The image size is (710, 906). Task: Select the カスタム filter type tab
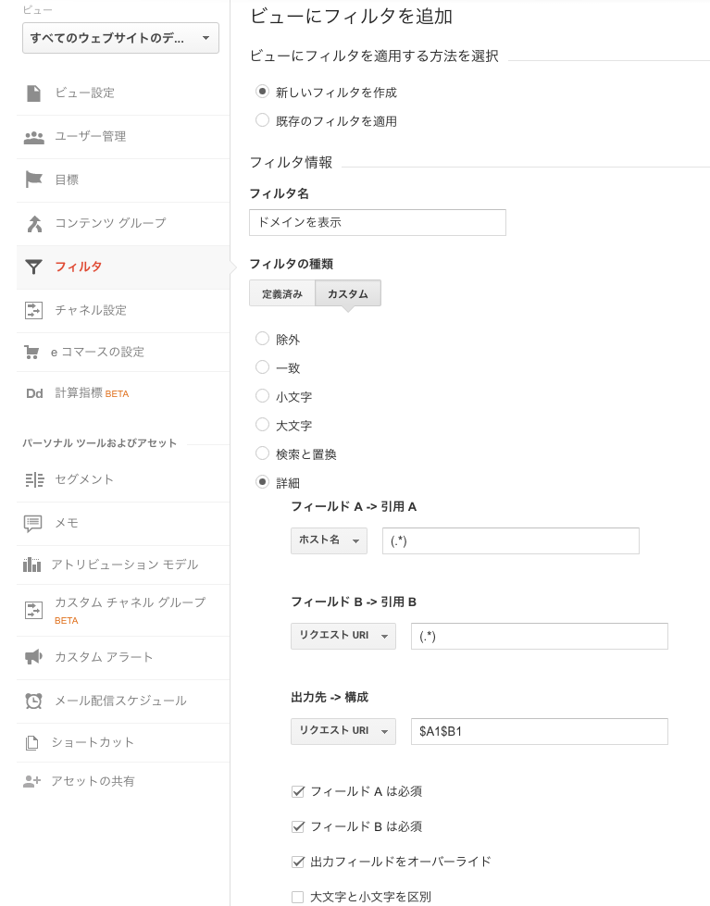pyautogui.click(x=348, y=293)
